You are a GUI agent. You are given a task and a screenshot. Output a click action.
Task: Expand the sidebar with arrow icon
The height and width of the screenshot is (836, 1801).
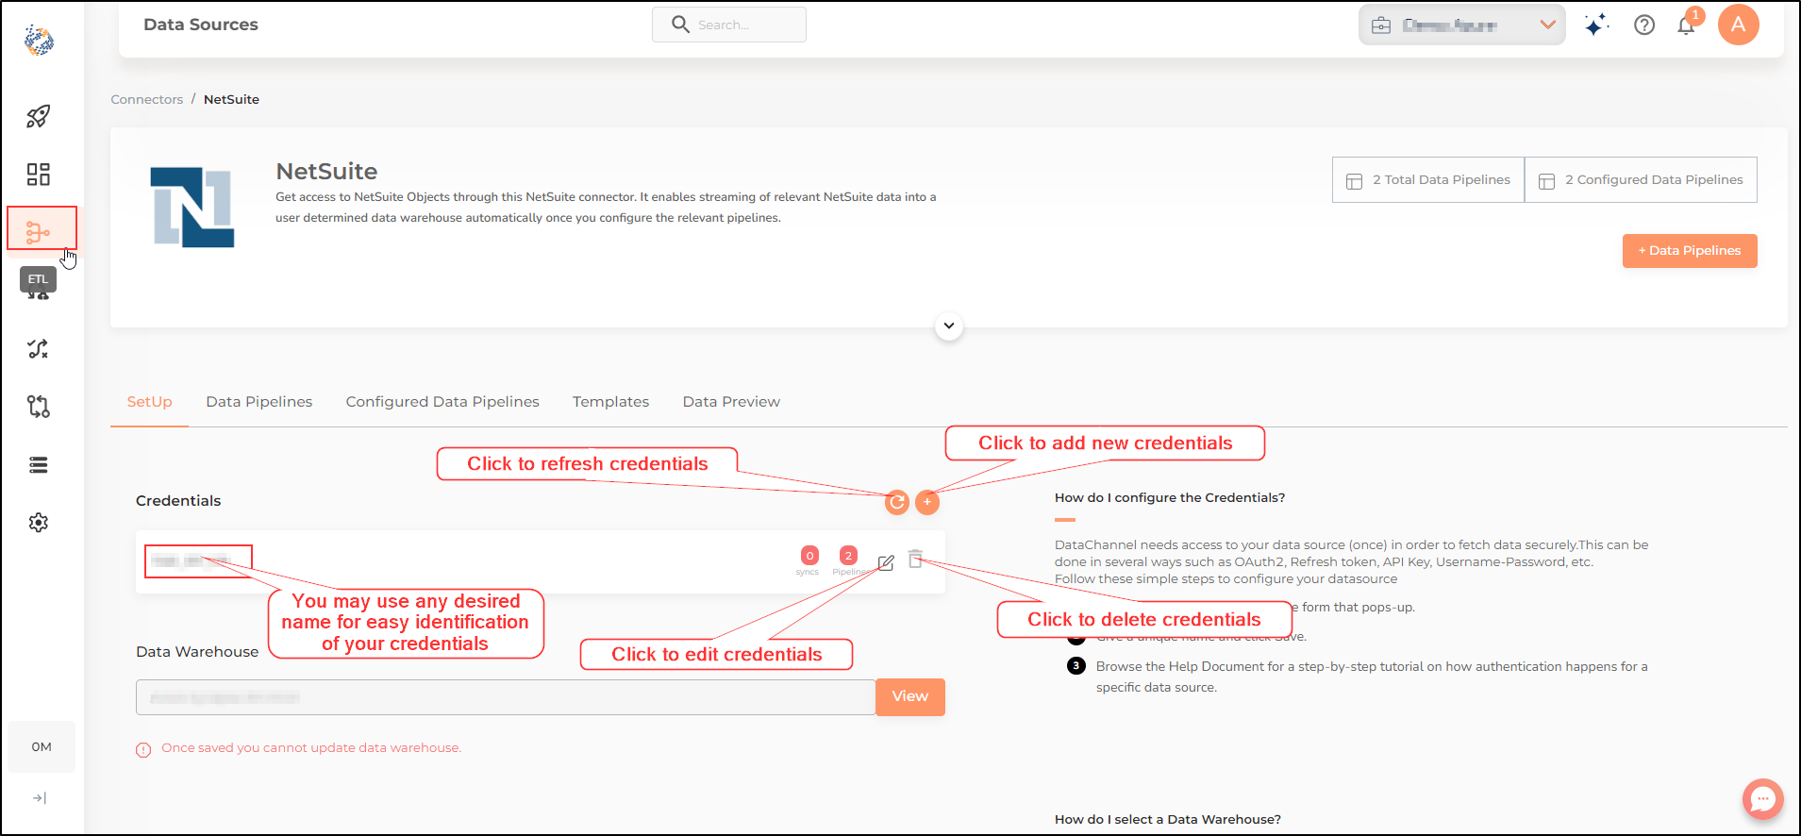click(x=39, y=798)
